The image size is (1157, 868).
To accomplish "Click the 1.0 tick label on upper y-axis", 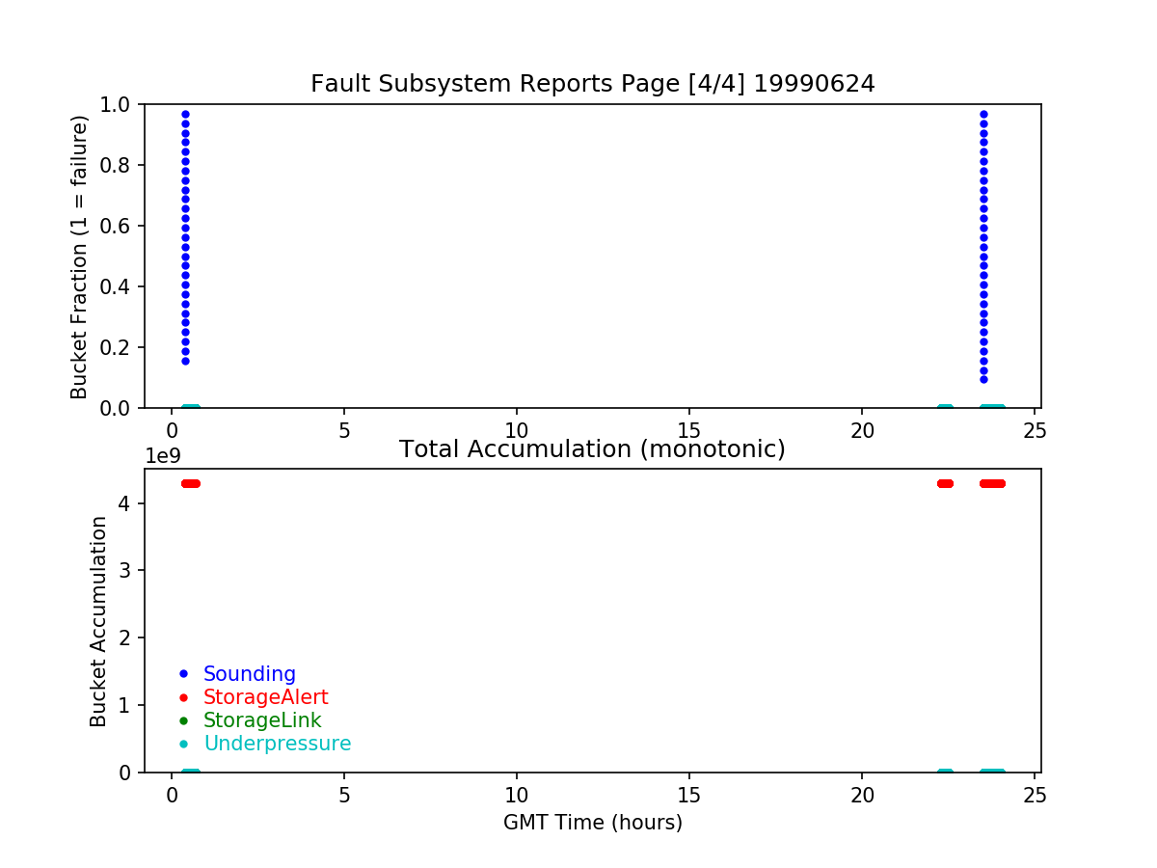I will point(120,104).
